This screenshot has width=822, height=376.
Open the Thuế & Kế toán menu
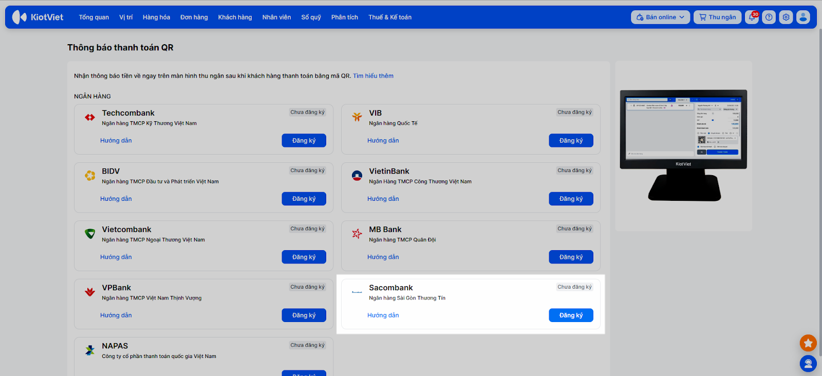390,17
